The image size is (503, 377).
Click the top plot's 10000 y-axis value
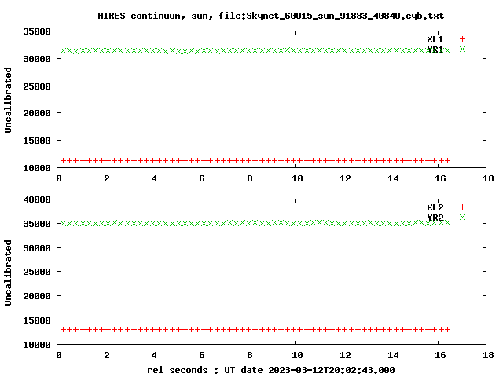(37, 168)
